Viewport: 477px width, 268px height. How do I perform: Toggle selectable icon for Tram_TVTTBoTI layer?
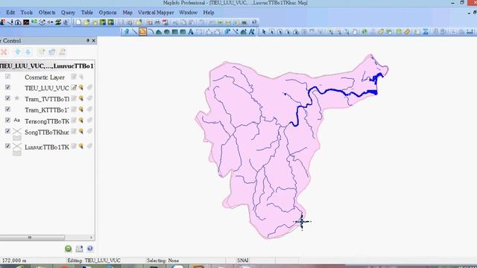click(x=81, y=98)
